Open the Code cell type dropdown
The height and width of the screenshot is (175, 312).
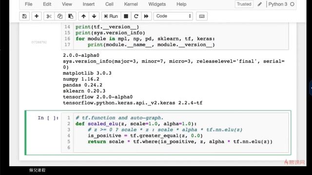[173, 16]
